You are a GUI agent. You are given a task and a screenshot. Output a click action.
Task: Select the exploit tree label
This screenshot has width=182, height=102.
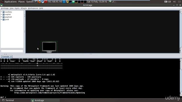point(8,14)
